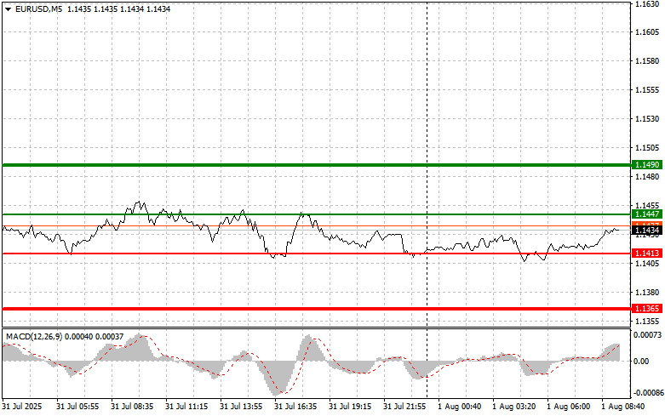Click the black 1.1434 current price label
This screenshot has height=416, width=665.
[645, 231]
